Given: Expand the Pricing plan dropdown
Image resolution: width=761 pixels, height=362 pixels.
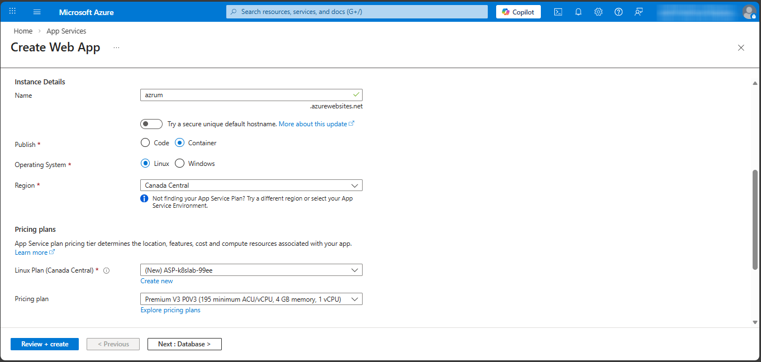Looking at the screenshot, I should 251,299.
